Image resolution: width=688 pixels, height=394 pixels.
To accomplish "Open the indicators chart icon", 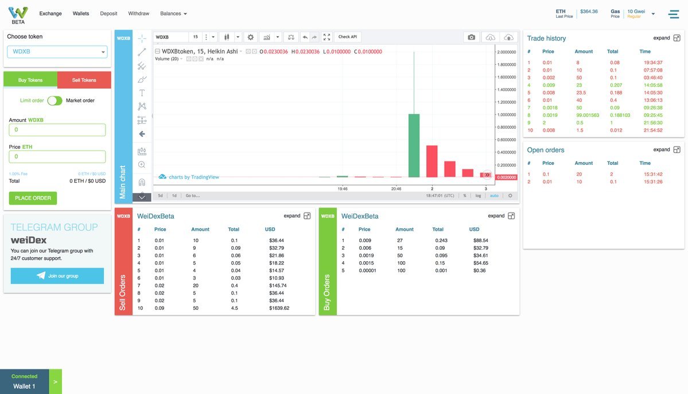I will [266, 37].
